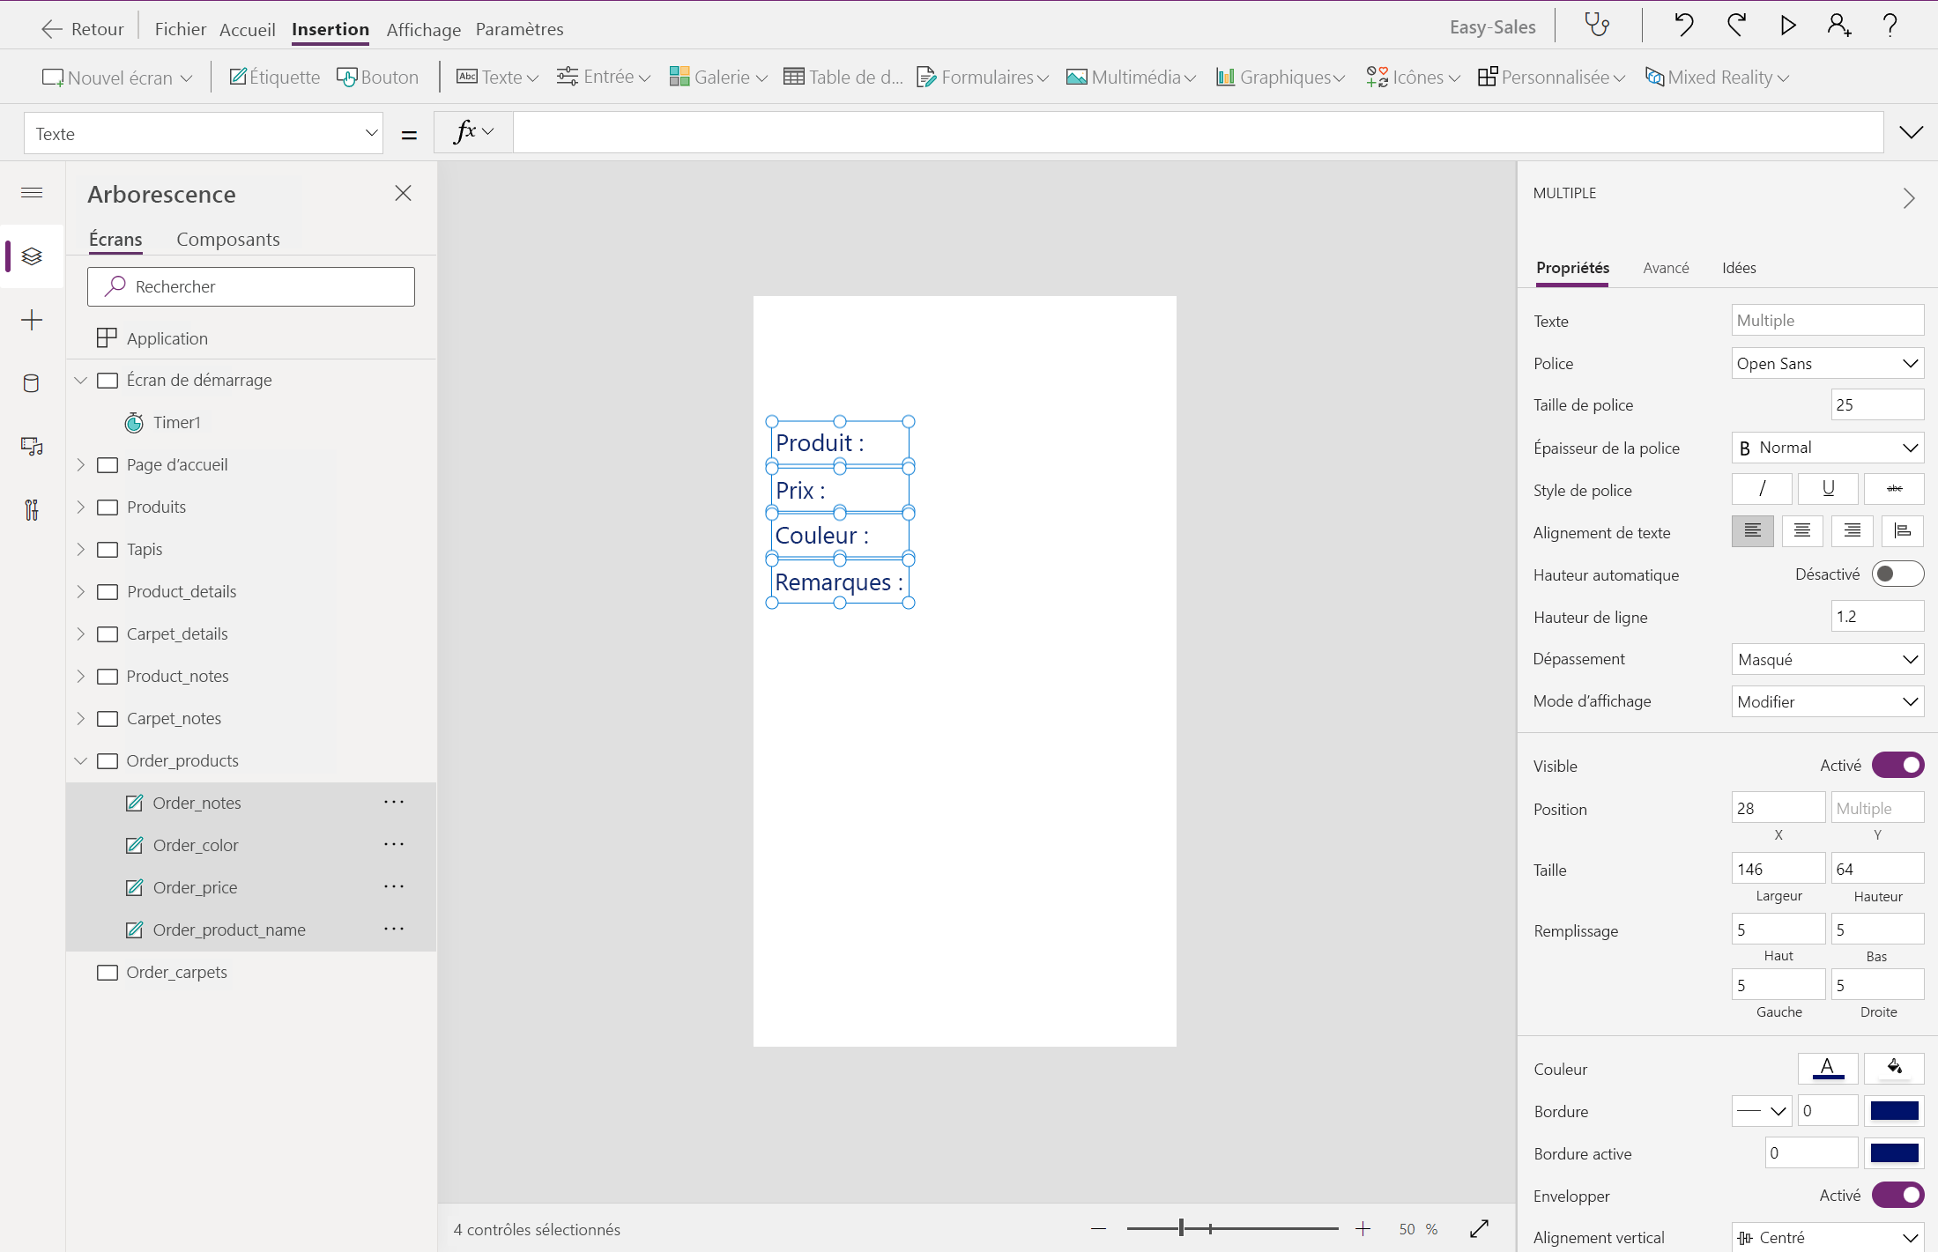Open the share user icon
The width and height of the screenshot is (1938, 1252).
point(1839,25)
